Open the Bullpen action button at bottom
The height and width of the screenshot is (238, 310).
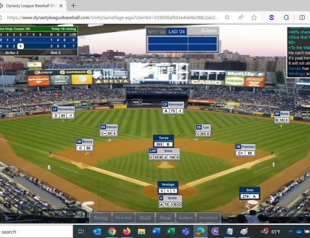pyautogui.click(x=185, y=218)
